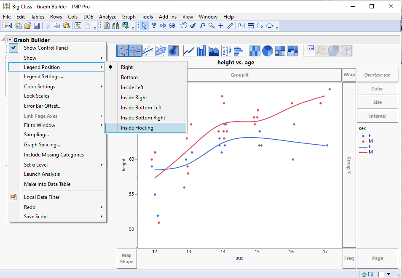Collapse the Graph Builder outline triangle
This screenshot has width=402, height=278.
pyautogui.click(x=3, y=40)
